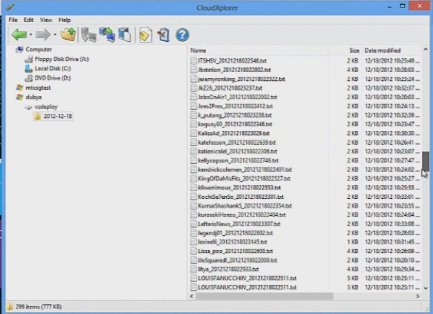This screenshot has height=314, width=433.
Task: Select the dubya account label
Action: [x=34, y=97]
